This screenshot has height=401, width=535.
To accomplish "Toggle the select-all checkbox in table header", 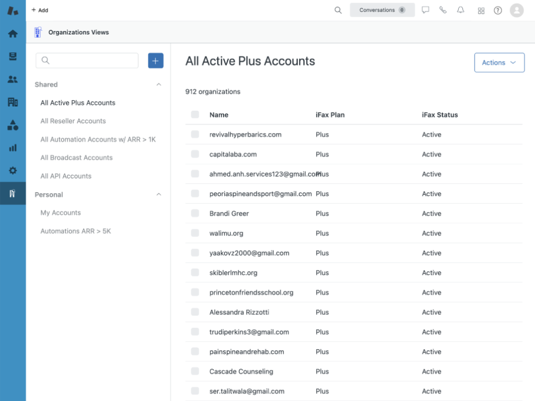I will [x=195, y=115].
